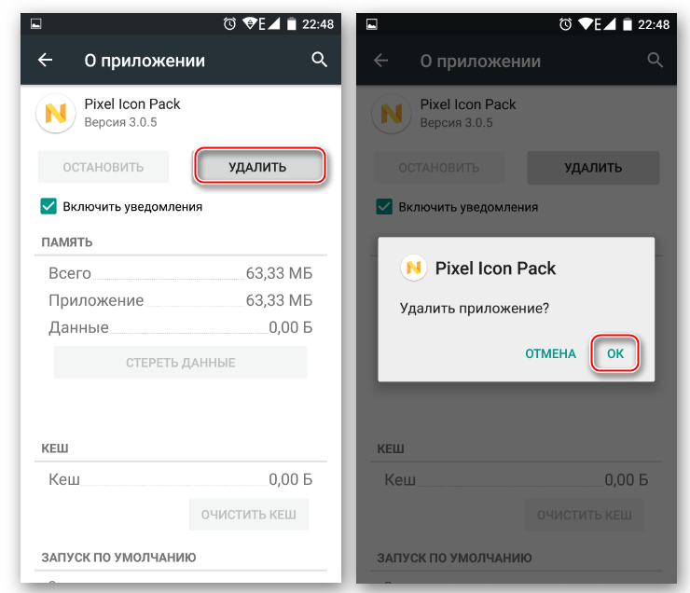Click the Pixel Icon Pack icon inside the dialog
690x593 pixels.
[x=413, y=269]
